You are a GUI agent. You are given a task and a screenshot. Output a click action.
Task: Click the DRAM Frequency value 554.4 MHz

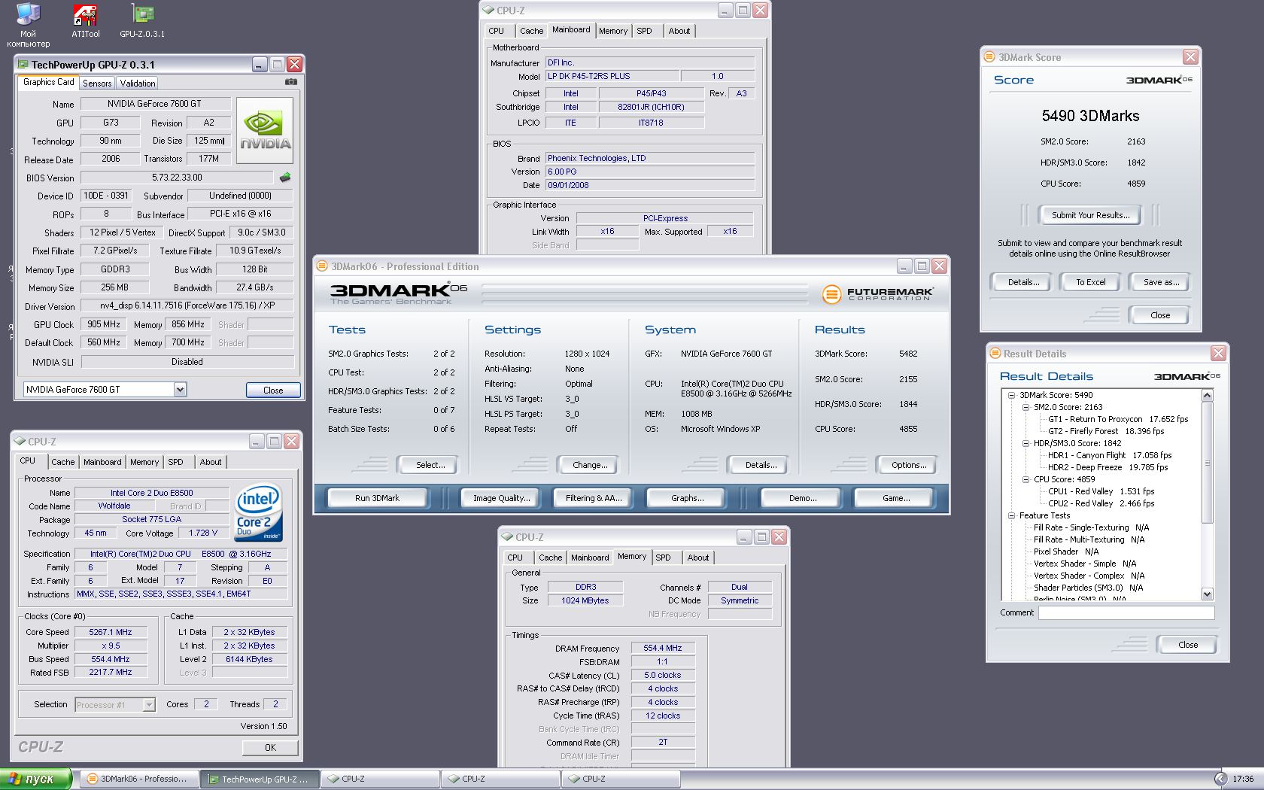coord(663,648)
